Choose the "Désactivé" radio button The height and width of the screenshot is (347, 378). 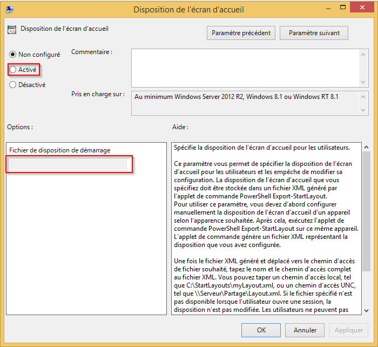click(13, 84)
